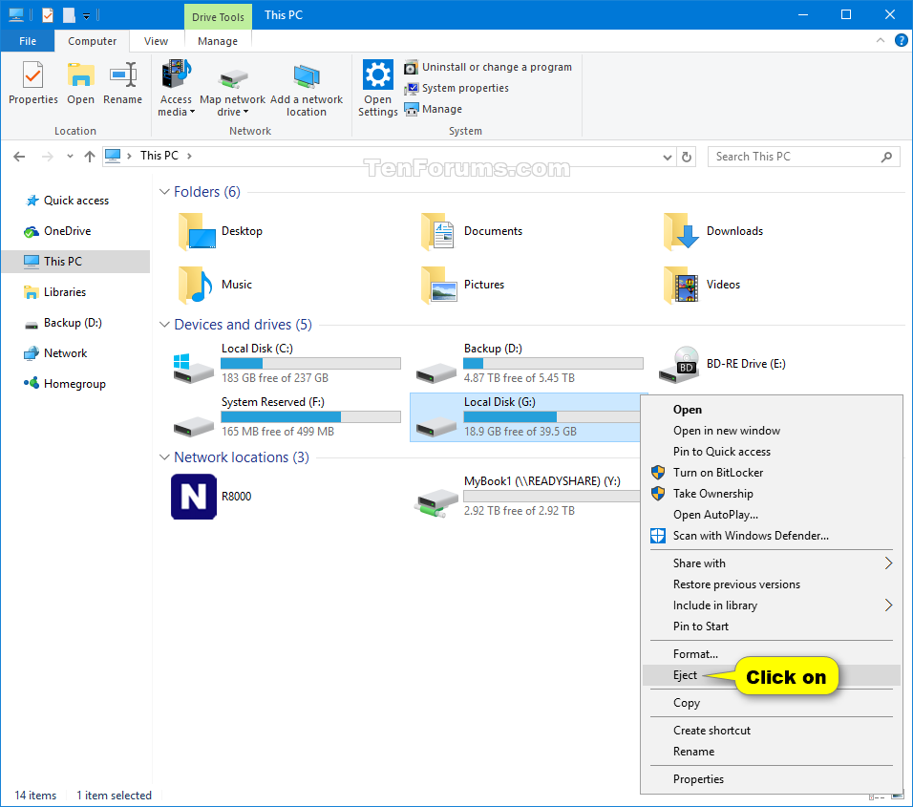Select the Backup (D:) drive icon
The image size is (913, 807).
436,372
